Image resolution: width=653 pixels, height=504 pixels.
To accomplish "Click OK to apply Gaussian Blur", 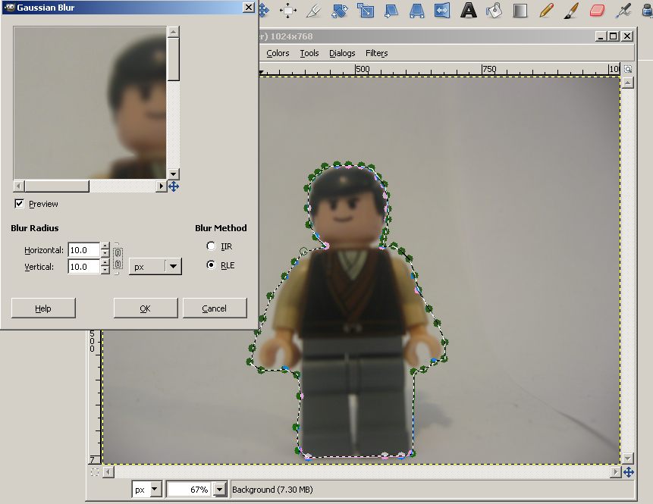I will (x=146, y=308).
